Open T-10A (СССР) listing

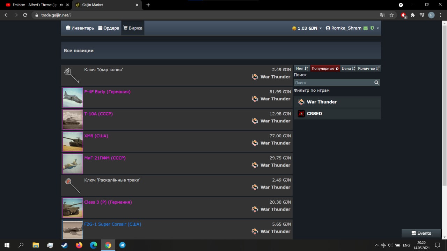177,119
